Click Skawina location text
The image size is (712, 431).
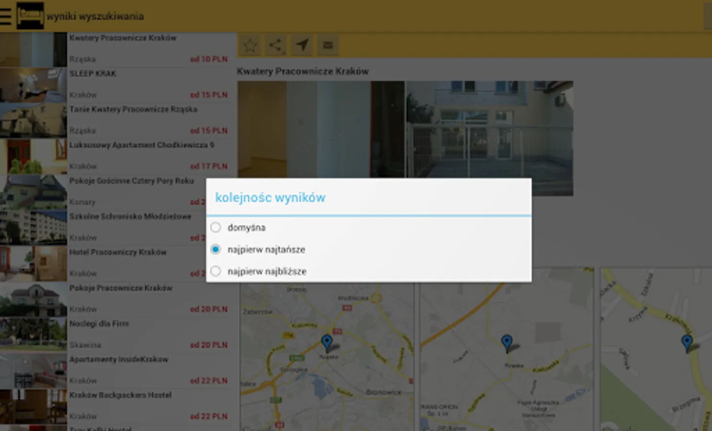85,345
